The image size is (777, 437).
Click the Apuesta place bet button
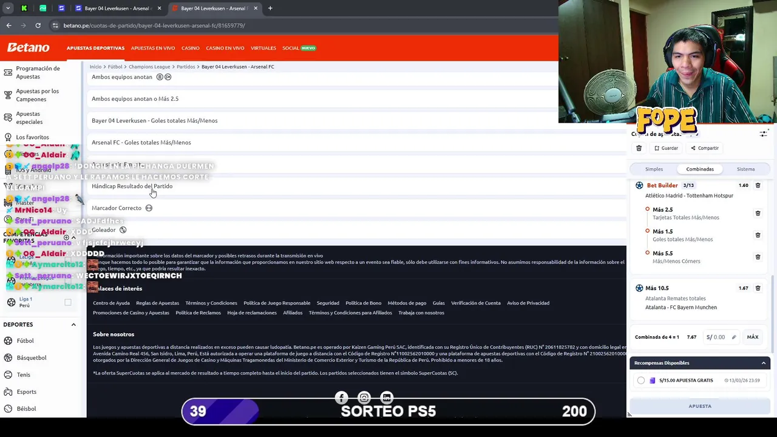pyautogui.click(x=700, y=406)
